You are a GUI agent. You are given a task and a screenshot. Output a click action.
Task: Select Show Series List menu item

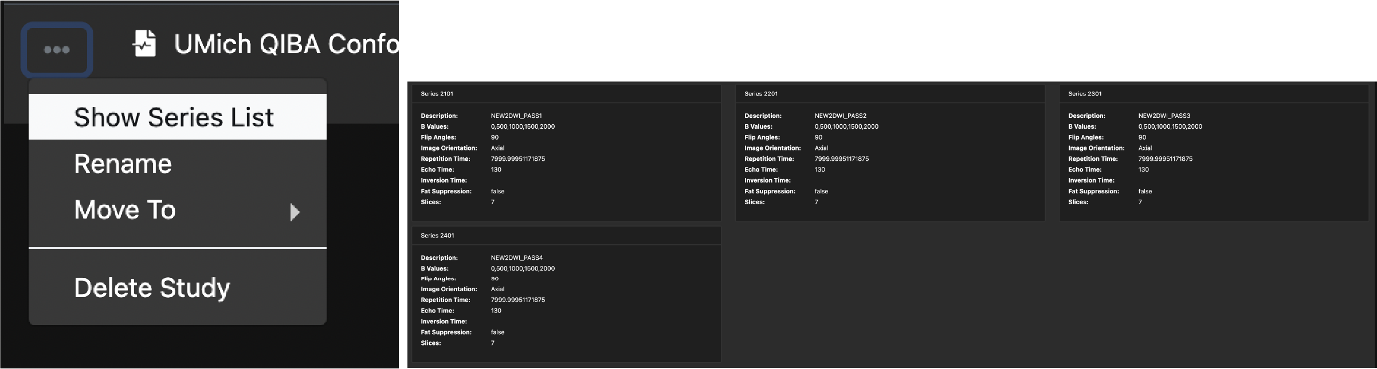174,117
